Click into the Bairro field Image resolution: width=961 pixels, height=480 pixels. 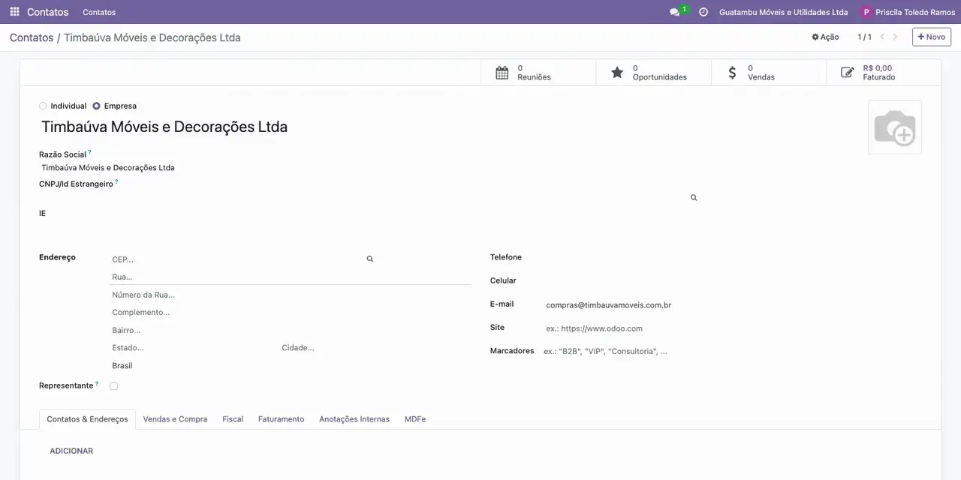290,330
